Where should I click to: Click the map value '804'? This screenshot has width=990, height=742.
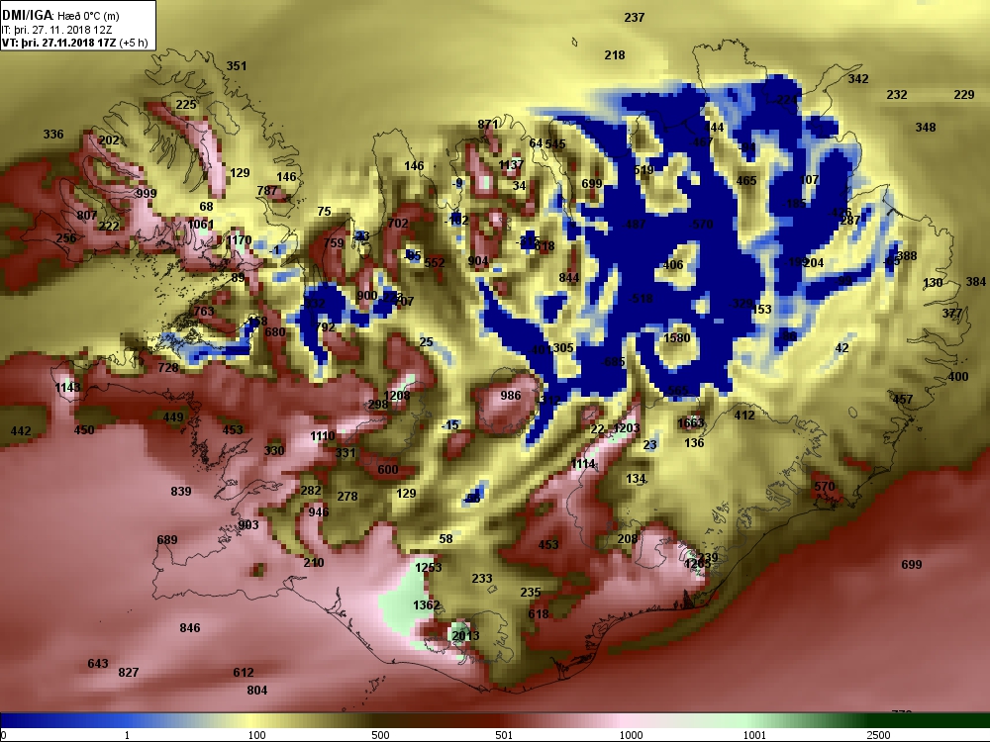coord(257,691)
